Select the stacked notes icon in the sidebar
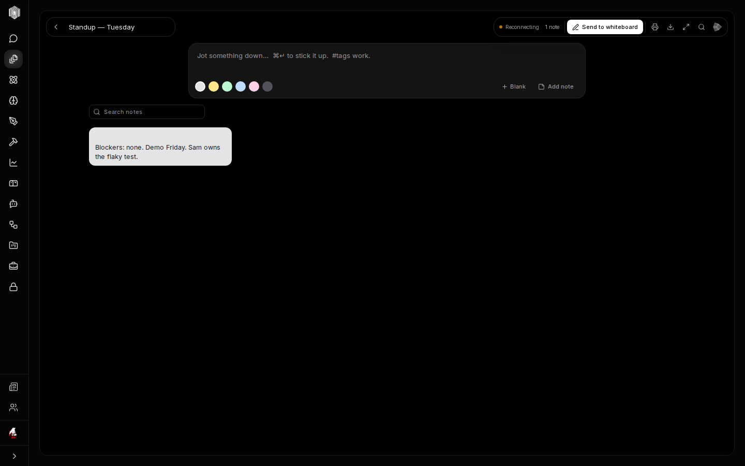Screen dimensions: 745x466 (x=13, y=59)
